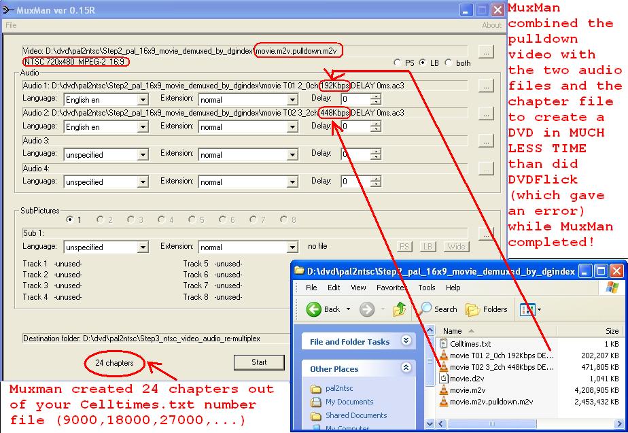Screen dimensions: 628x433
Task: Open the View menu in Explorer
Action: [x=358, y=288]
